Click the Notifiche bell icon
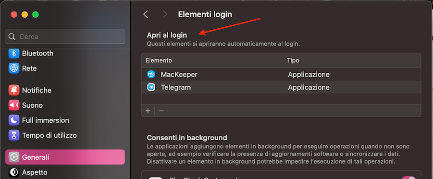Viewport: 433px width, 179px height. [14, 90]
